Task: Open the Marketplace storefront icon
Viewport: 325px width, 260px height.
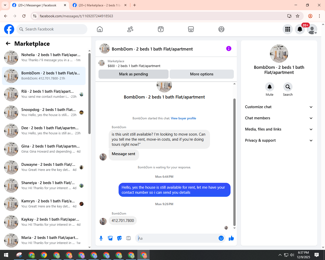Action: [x=191, y=29]
